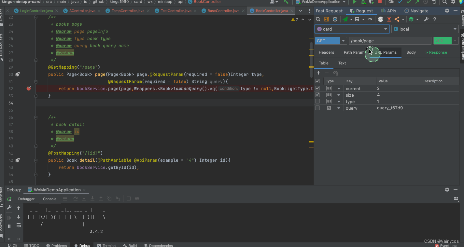Click the red hourglass icon
Image resolution: width=464 pixels, height=247 pixels.
coord(389,20)
